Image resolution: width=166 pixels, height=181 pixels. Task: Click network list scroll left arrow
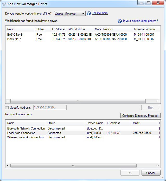click(x=8, y=166)
